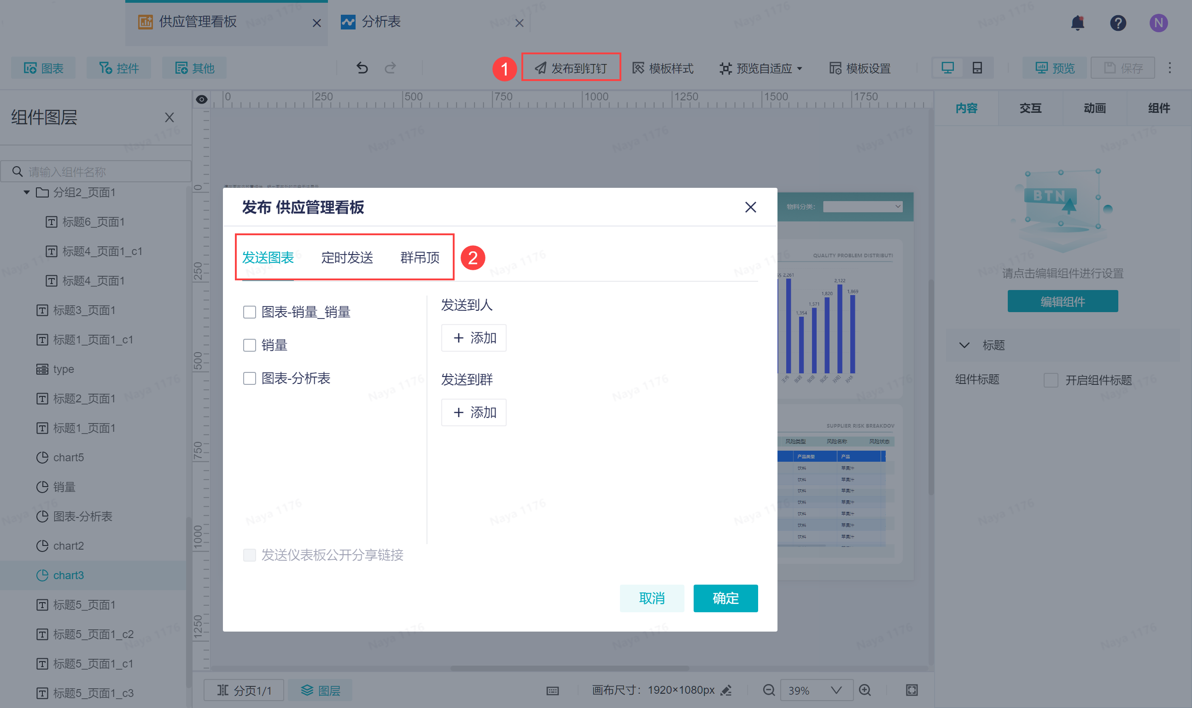
Task: Select the type component layer
Action: [93, 369]
